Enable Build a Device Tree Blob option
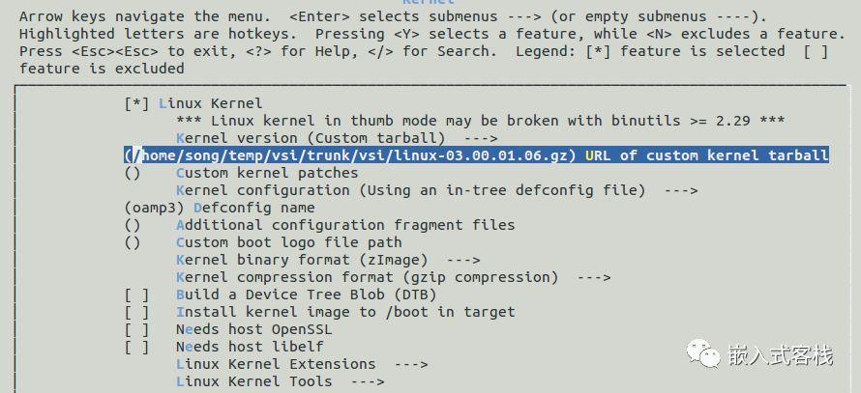861x393 pixels. click(x=136, y=295)
